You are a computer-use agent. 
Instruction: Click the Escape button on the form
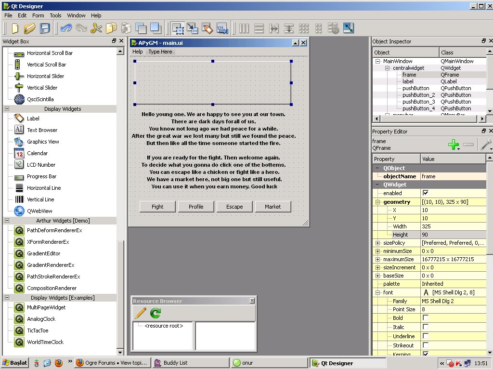click(234, 207)
